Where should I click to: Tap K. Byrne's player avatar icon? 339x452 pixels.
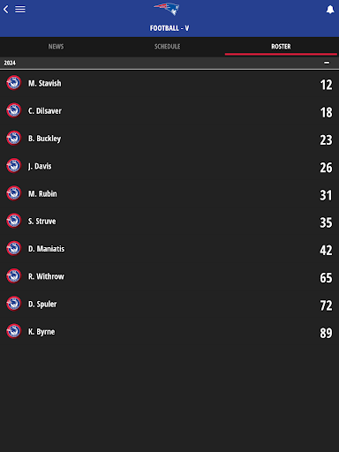(x=14, y=331)
